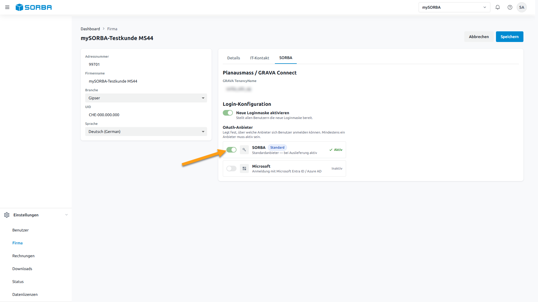Switch to the IT-Kontakt tab
538x302 pixels.
[259, 58]
